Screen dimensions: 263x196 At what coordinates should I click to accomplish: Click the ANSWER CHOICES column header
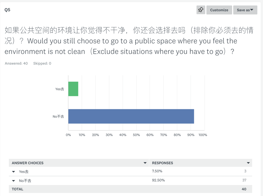pos(28,163)
